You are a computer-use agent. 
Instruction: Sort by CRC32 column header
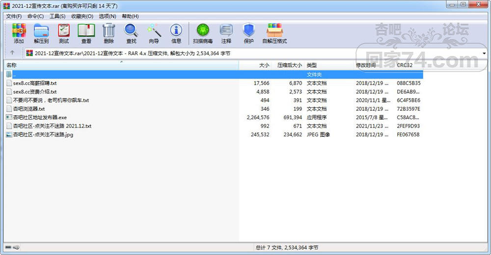[409, 65]
